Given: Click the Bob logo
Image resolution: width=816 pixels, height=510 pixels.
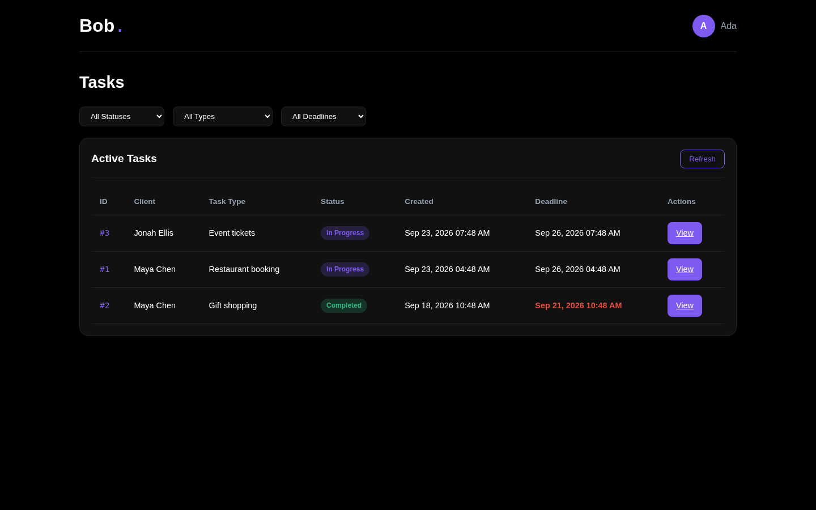Looking at the screenshot, I should click(x=101, y=26).
